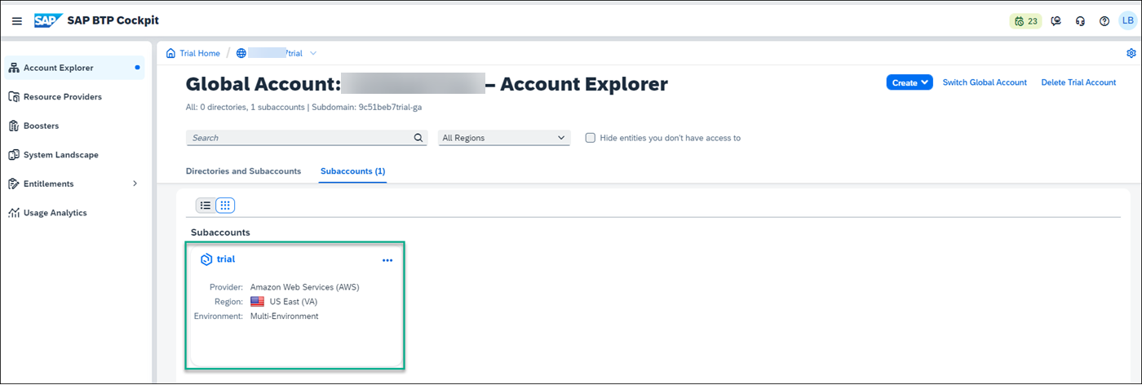Click Multi-Environment text
Image resolution: width=1142 pixels, height=385 pixels.
284,316
